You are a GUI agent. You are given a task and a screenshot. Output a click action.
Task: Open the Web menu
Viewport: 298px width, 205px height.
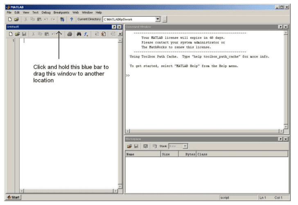75,13
